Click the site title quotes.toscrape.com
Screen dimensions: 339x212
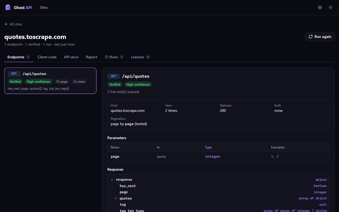35,37
